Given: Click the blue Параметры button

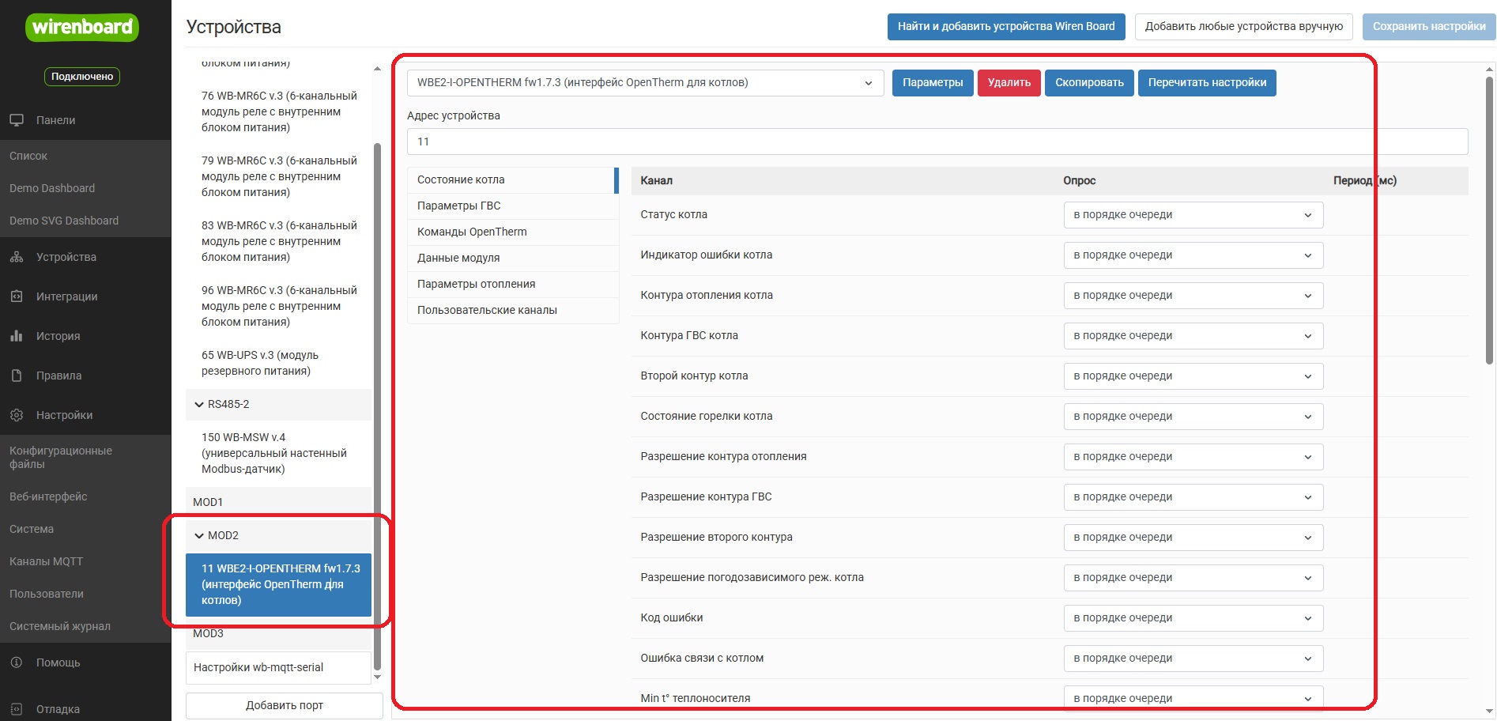Looking at the screenshot, I should click(933, 82).
